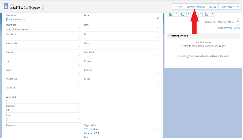Open the 1301, Hoch Drive shipping address link
Viewport: 243px width, 140px height.
coord(91,129)
